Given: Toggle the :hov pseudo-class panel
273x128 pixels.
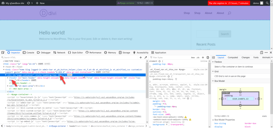Looking at the screenshot, I should [193, 57].
